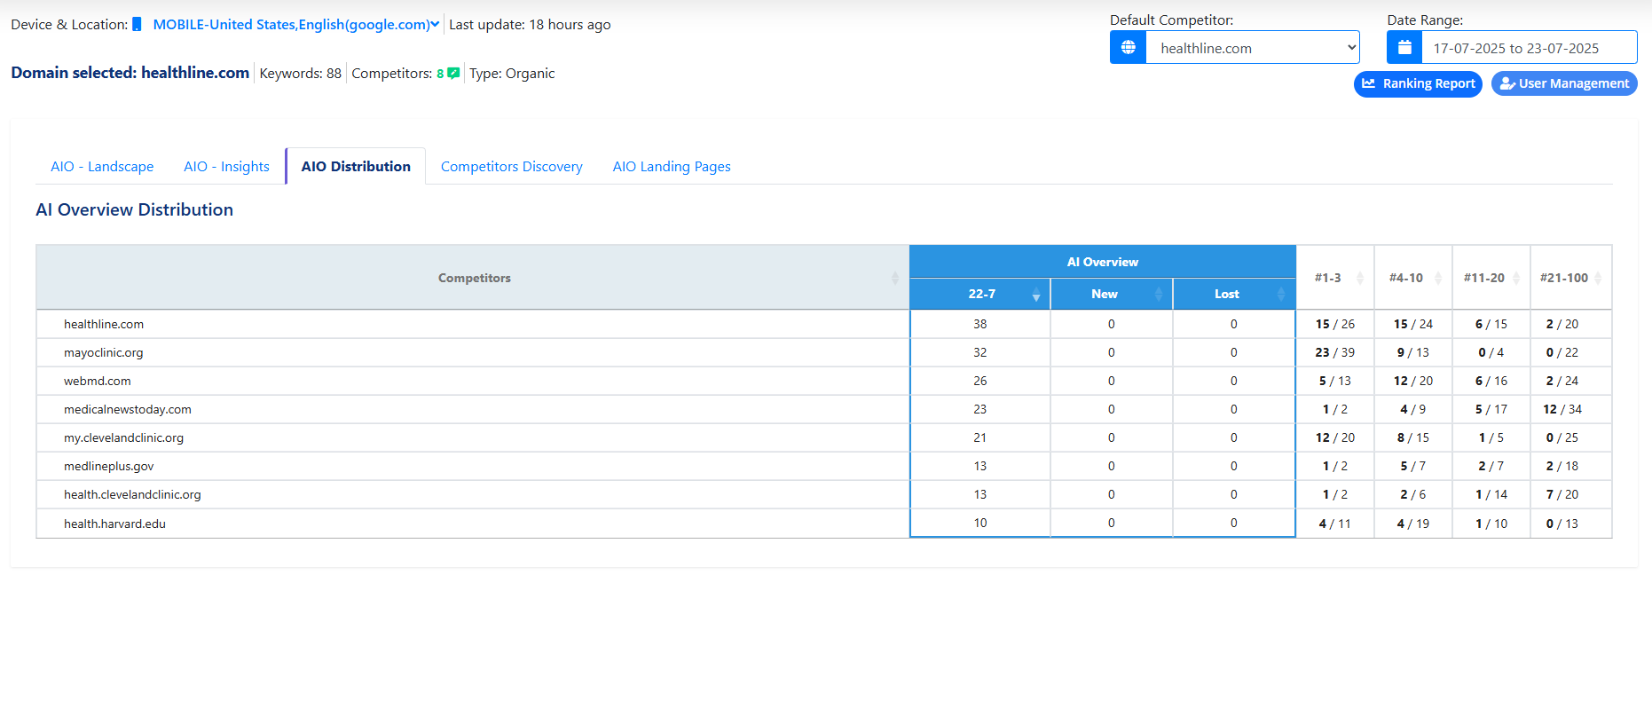The width and height of the screenshot is (1652, 701).
Task: Click the webmd.com row name
Action: click(98, 381)
